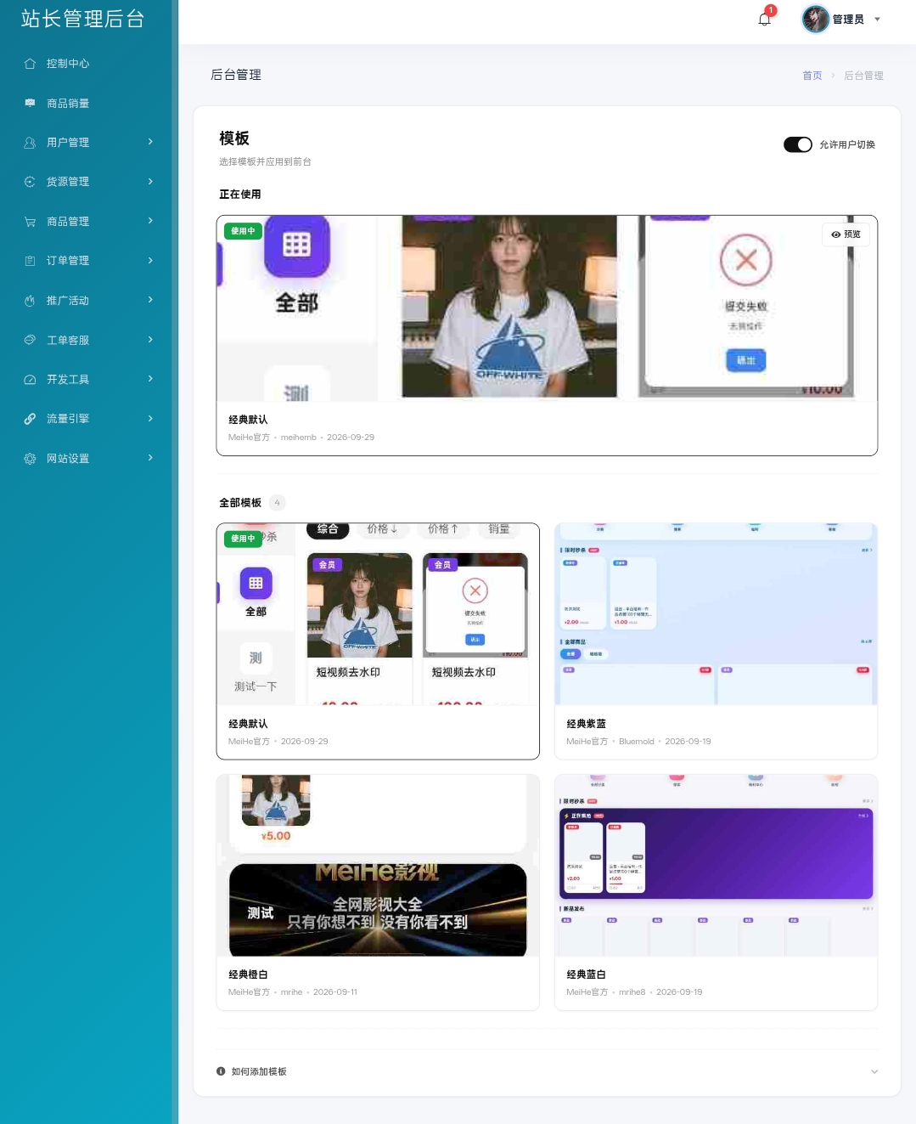Click the info icon beside 如何添加模板
Viewport: 916px width, 1124px height.
click(221, 1071)
